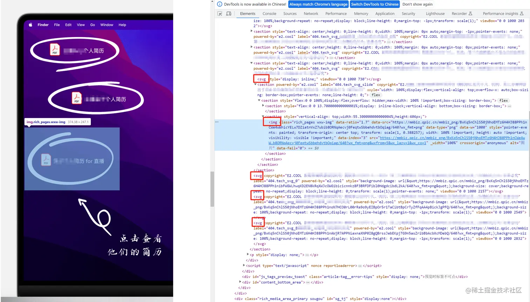Activate the inspect element picker icon
Screen dimensions: 530x302
click(220, 14)
